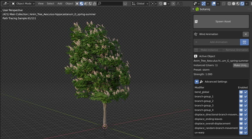The width and height of the screenshot is (252, 139).
Task: Focus the header search input field
Action: click(110, 4)
